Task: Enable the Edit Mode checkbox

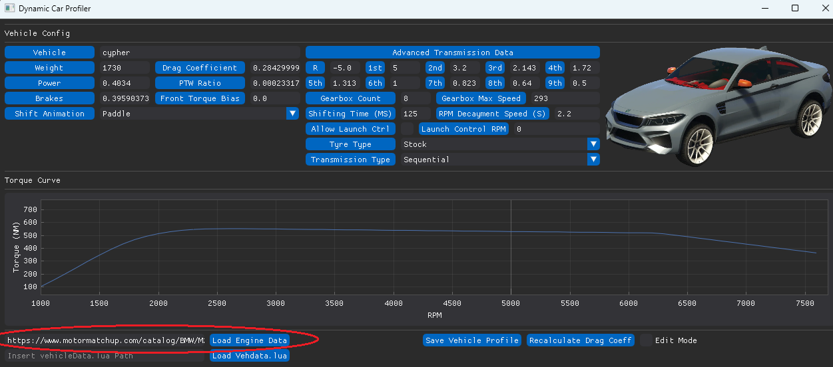Action: pos(646,340)
